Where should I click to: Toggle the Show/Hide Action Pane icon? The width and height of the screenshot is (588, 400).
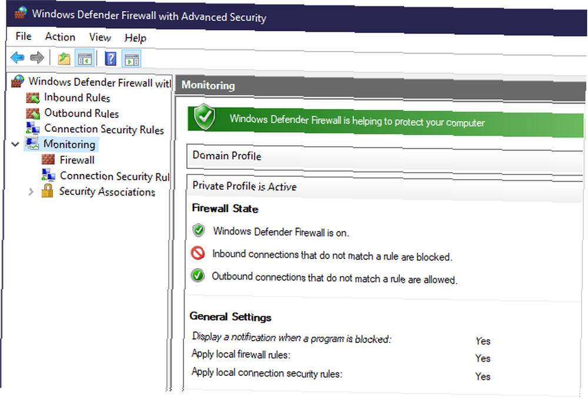tap(131, 59)
